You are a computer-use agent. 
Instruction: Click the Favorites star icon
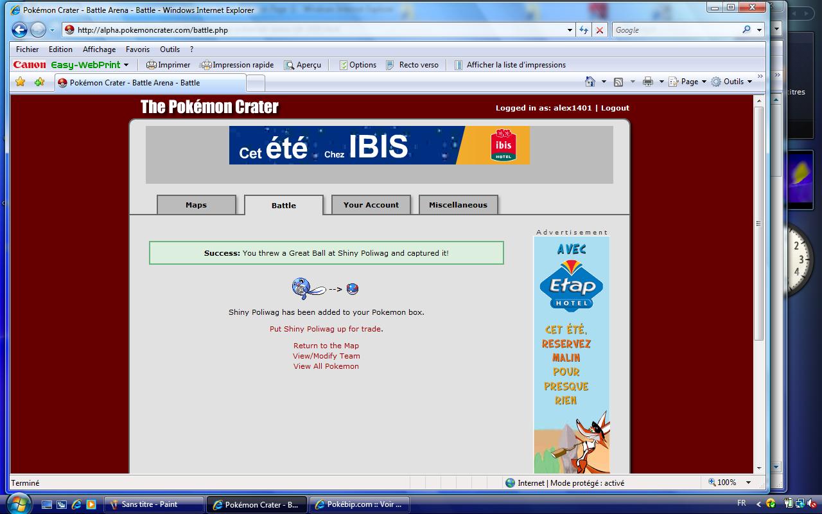(21, 82)
